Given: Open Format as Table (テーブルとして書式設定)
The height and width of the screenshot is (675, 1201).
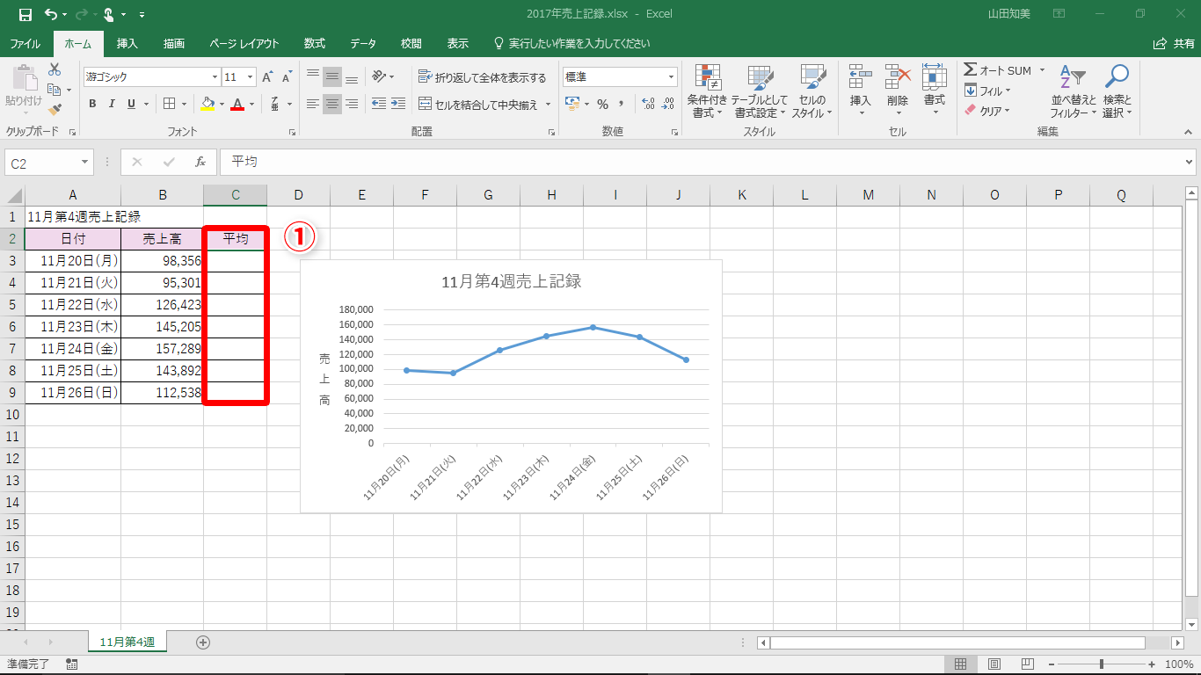Looking at the screenshot, I should click(x=759, y=91).
